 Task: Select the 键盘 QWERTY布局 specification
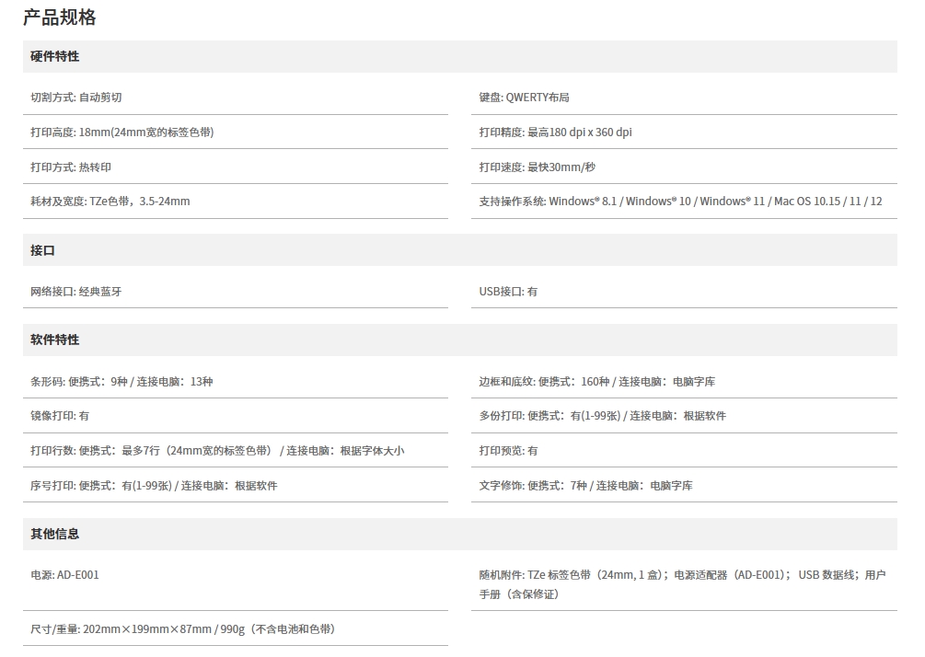[524, 98]
